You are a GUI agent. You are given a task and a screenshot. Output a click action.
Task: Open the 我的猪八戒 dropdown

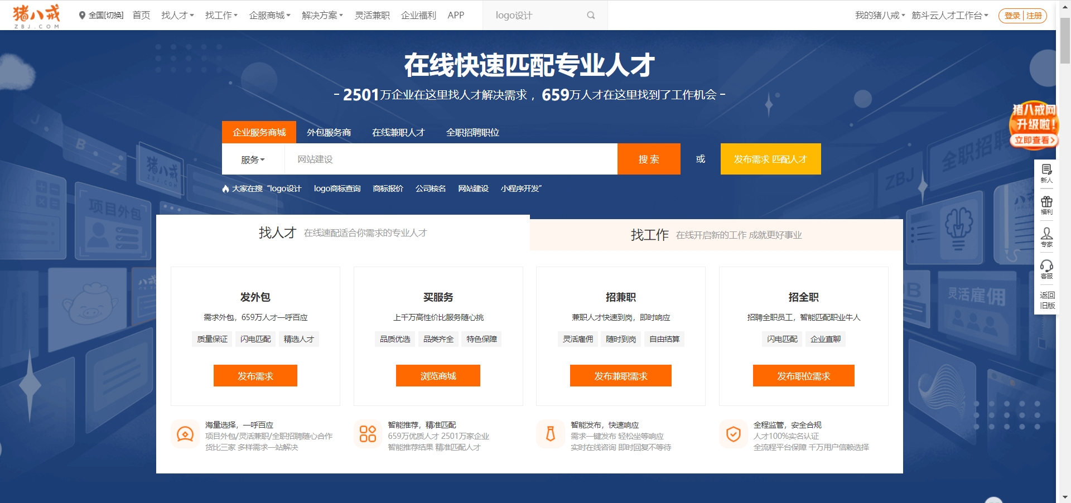[880, 16]
